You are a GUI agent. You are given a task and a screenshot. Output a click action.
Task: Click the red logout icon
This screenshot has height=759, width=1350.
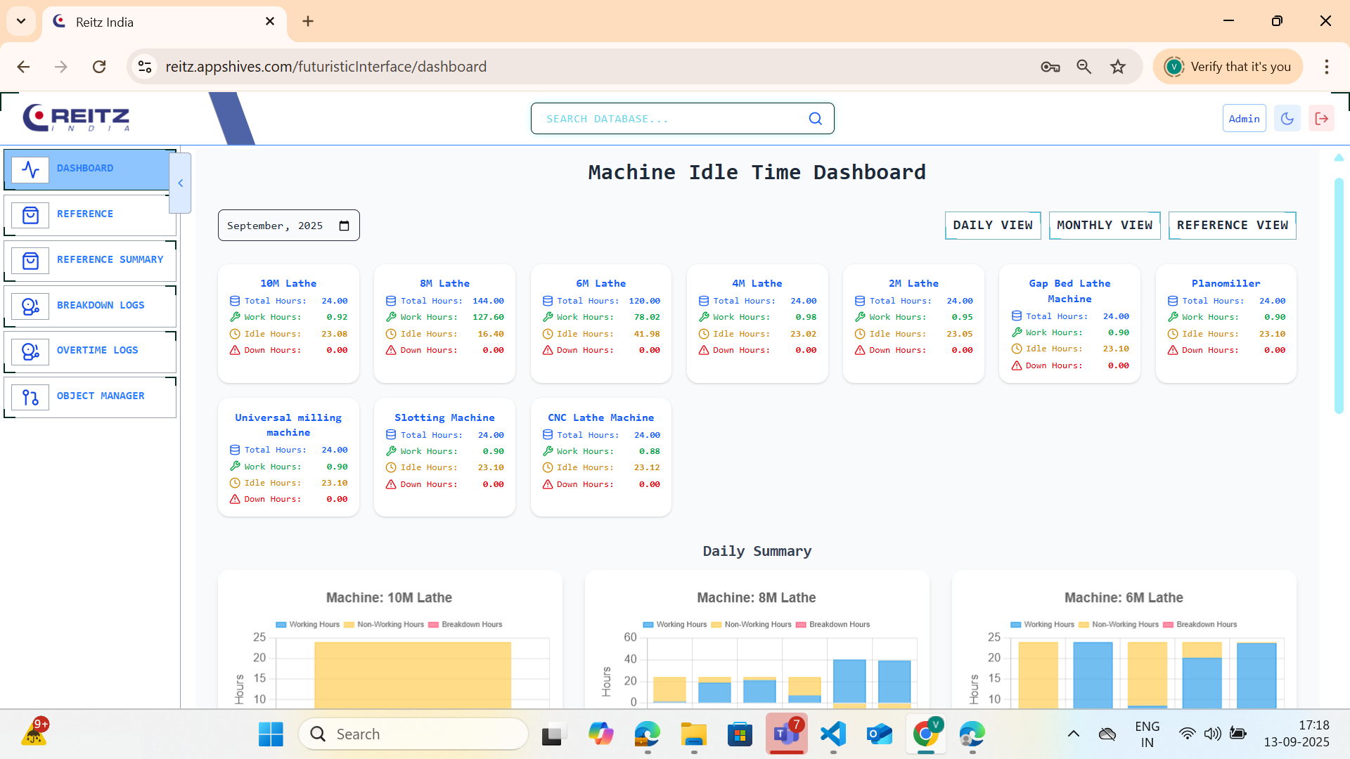[1321, 119]
